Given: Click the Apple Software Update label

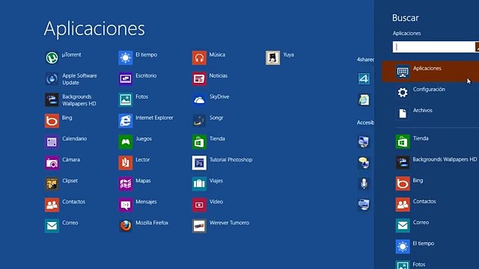Looking at the screenshot, I should 79,79.
